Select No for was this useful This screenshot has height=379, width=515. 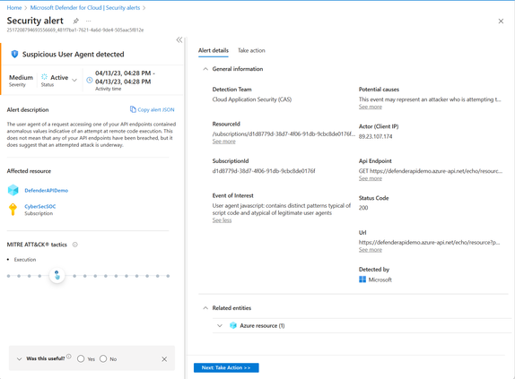pos(103,358)
